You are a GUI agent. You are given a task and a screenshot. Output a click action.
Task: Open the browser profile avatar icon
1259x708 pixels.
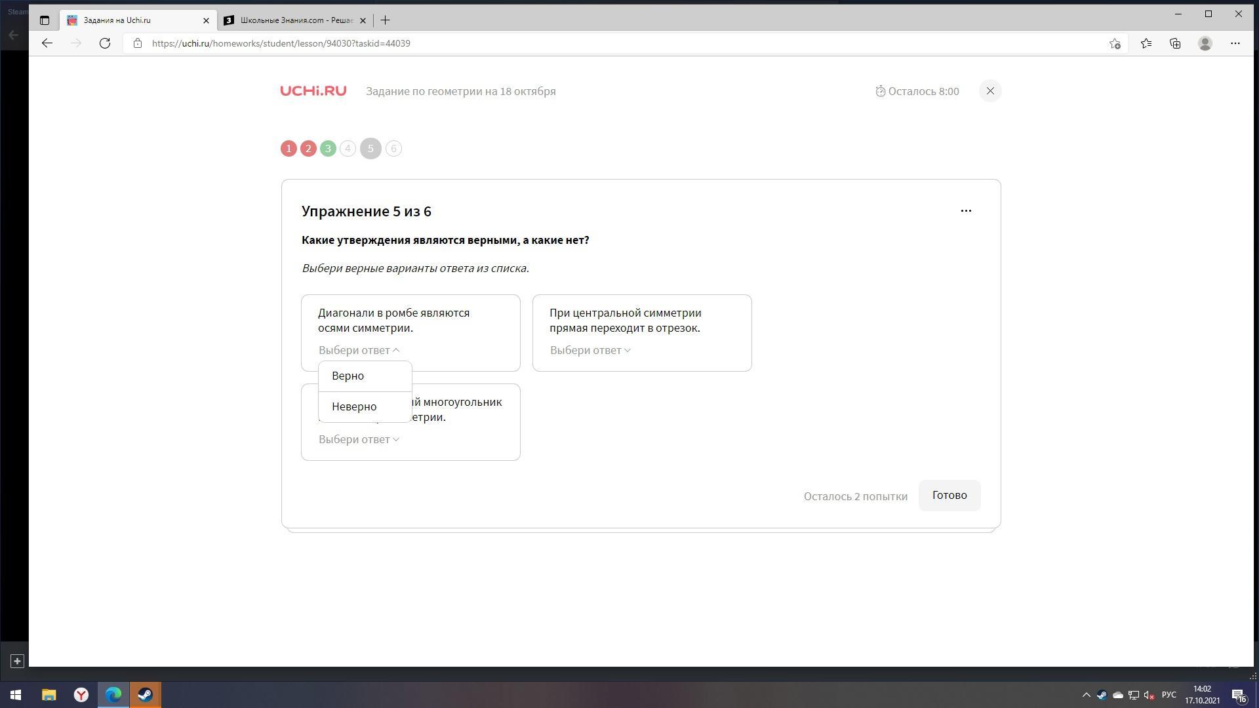click(x=1205, y=43)
